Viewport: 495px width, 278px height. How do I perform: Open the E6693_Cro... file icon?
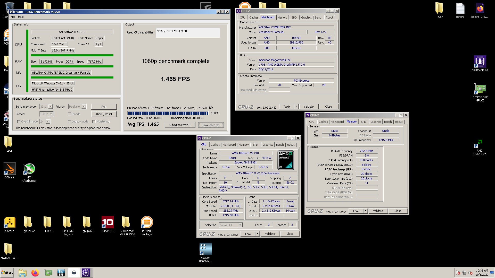click(480, 10)
